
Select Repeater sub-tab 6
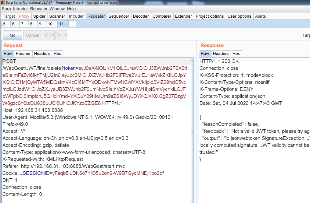[13, 24]
